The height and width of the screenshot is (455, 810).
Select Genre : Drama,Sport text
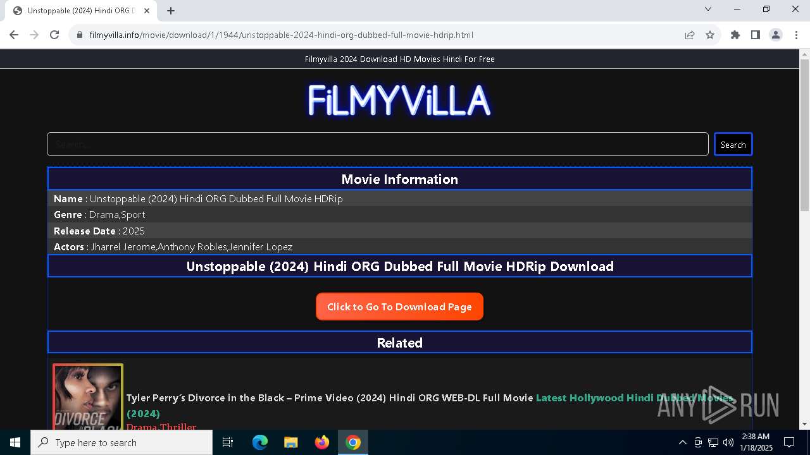pyautogui.click(x=99, y=215)
